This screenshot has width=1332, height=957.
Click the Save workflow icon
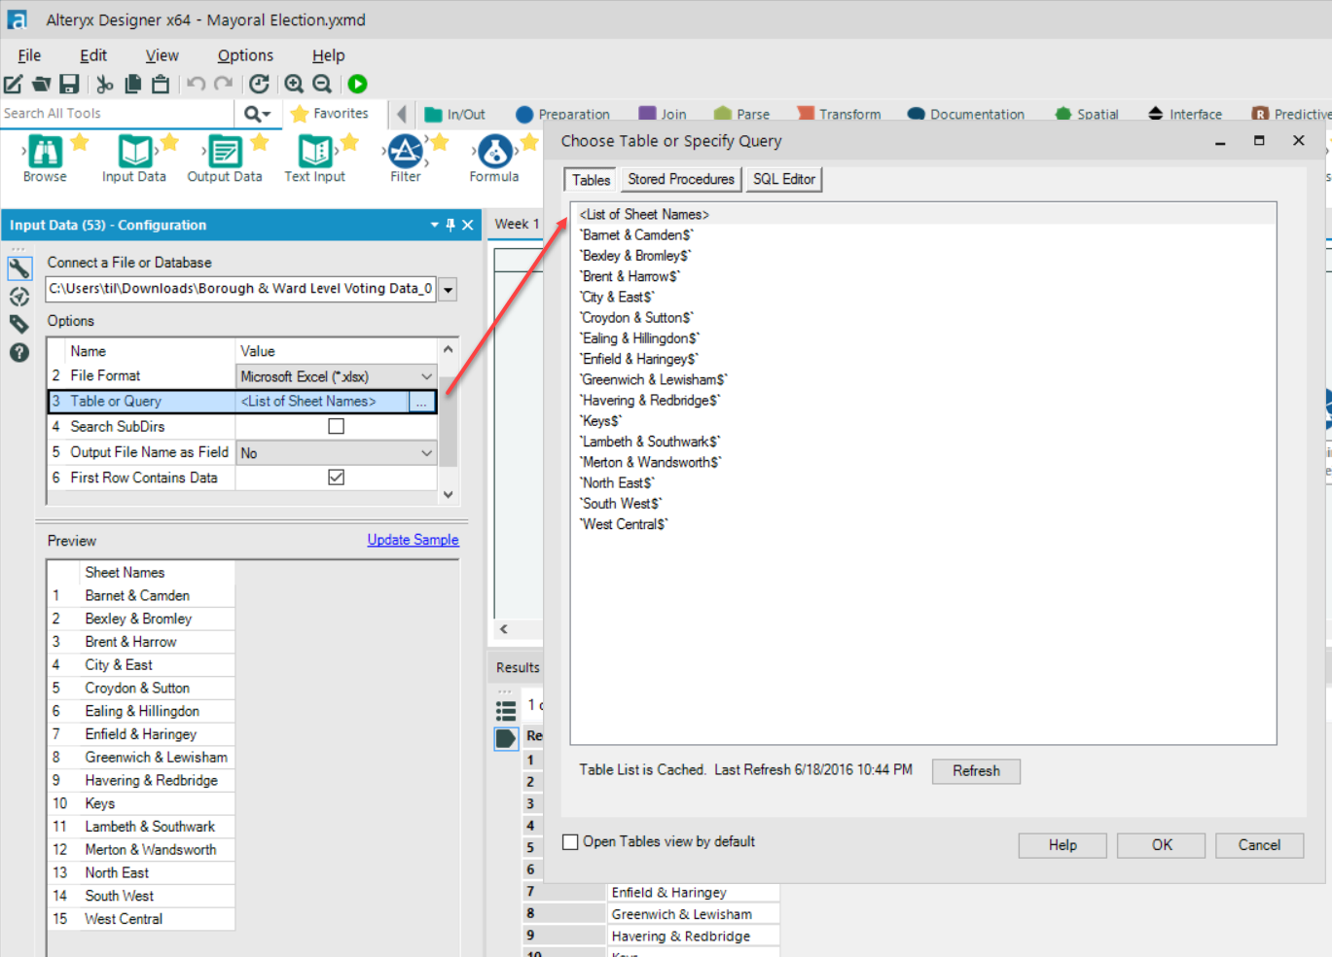pos(69,85)
